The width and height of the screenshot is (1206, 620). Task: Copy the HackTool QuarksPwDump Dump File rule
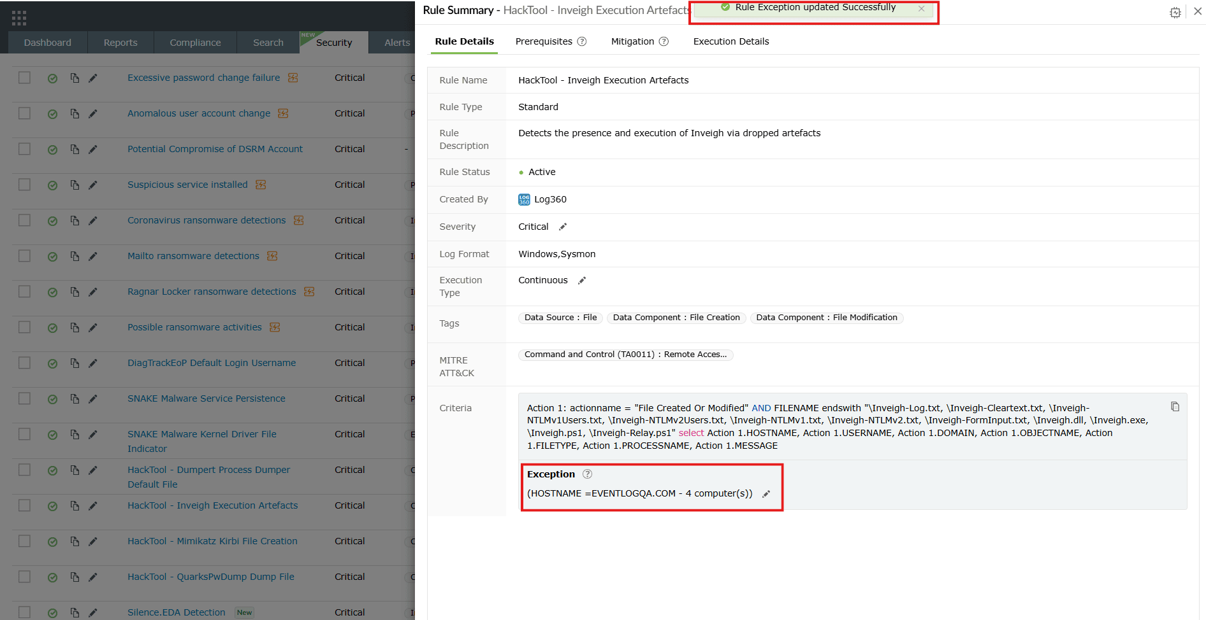[x=75, y=577]
